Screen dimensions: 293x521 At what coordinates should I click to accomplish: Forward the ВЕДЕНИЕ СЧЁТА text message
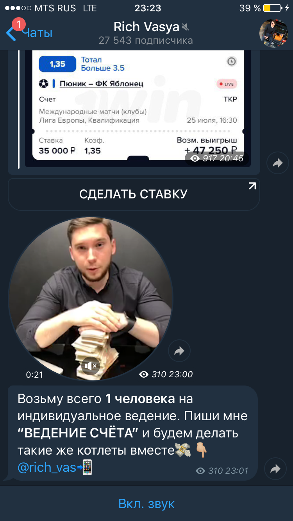tap(275, 469)
